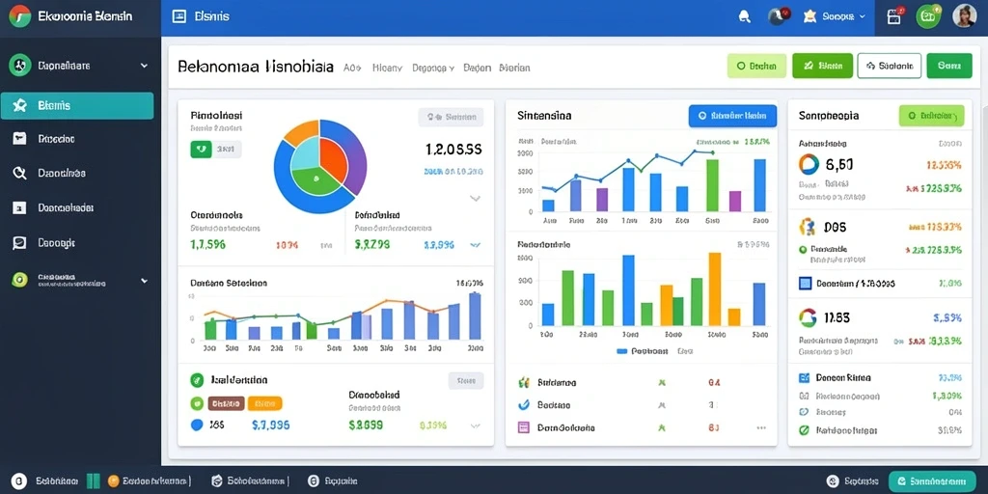Click the multicolor ring icon beside 6,50

[x=810, y=165]
